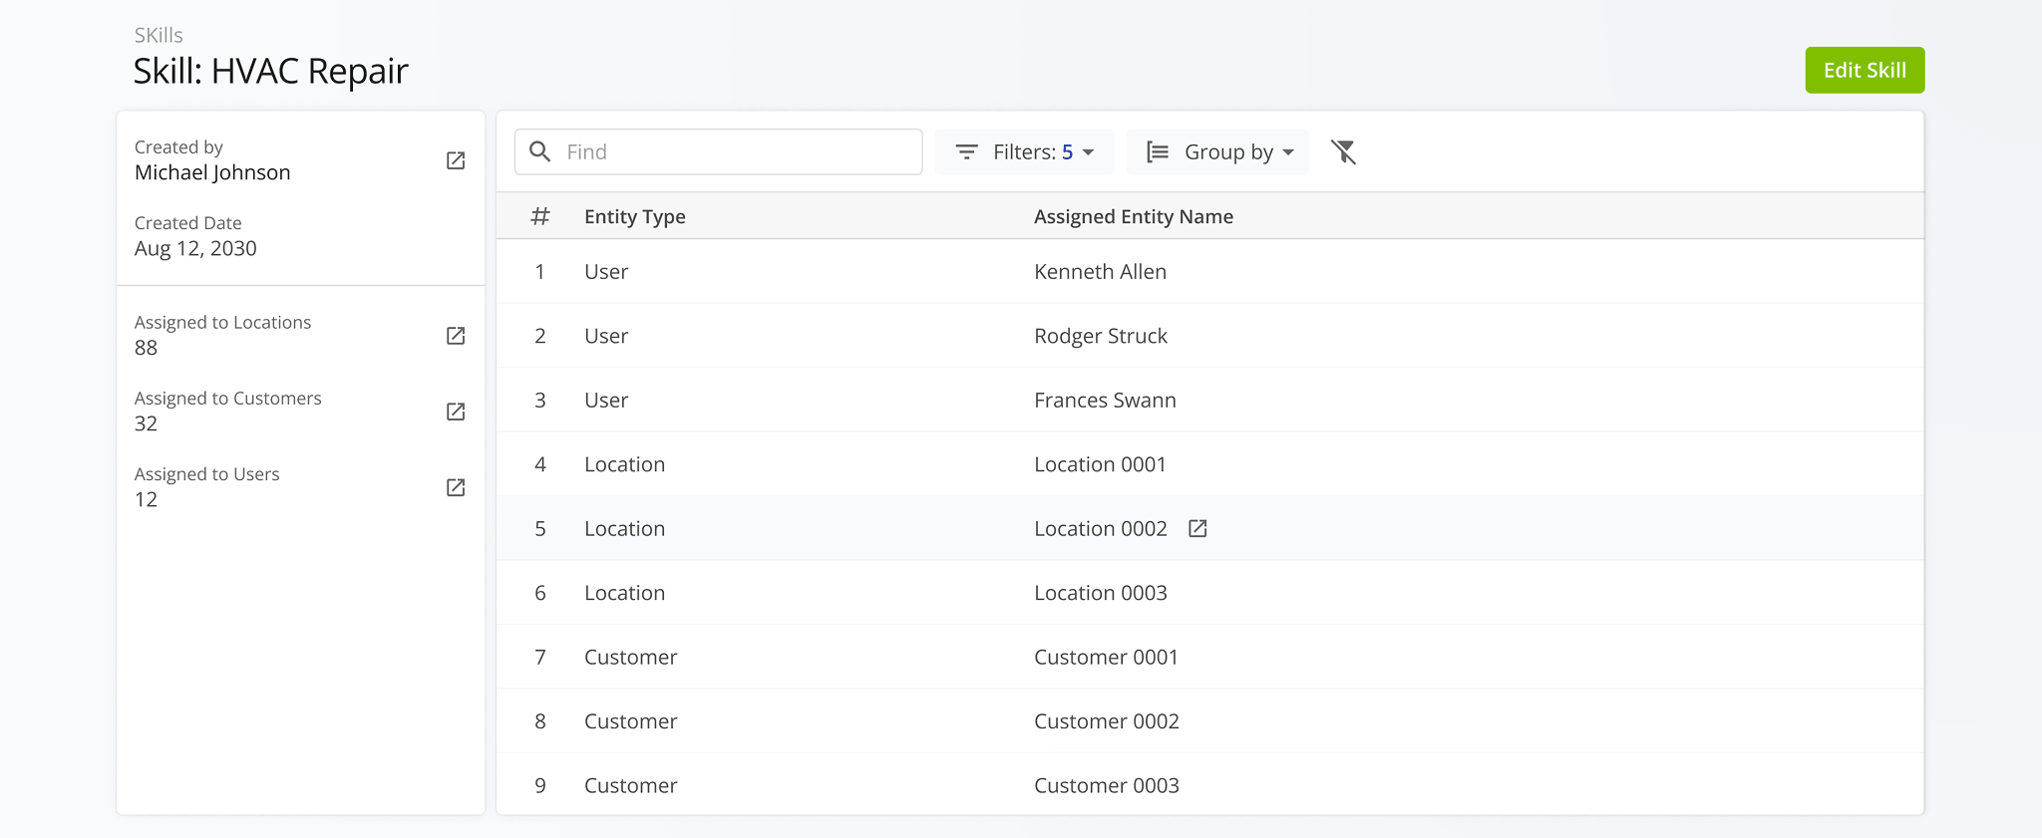Open Michael Johnson's profile via external link icon
Viewport: 2042px width, 838px height.
[x=456, y=160]
